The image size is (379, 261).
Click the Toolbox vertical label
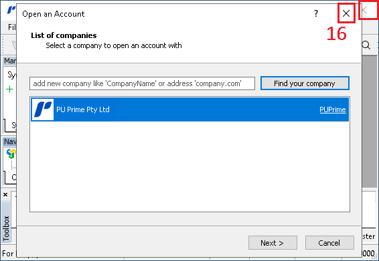6,228
